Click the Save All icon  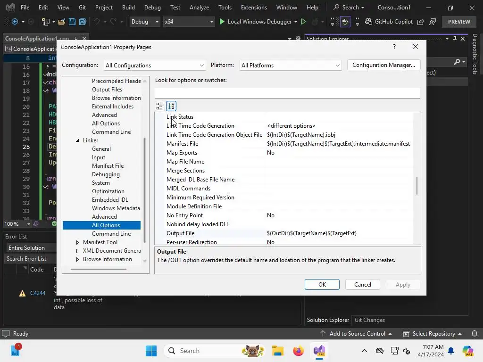pos(83,22)
